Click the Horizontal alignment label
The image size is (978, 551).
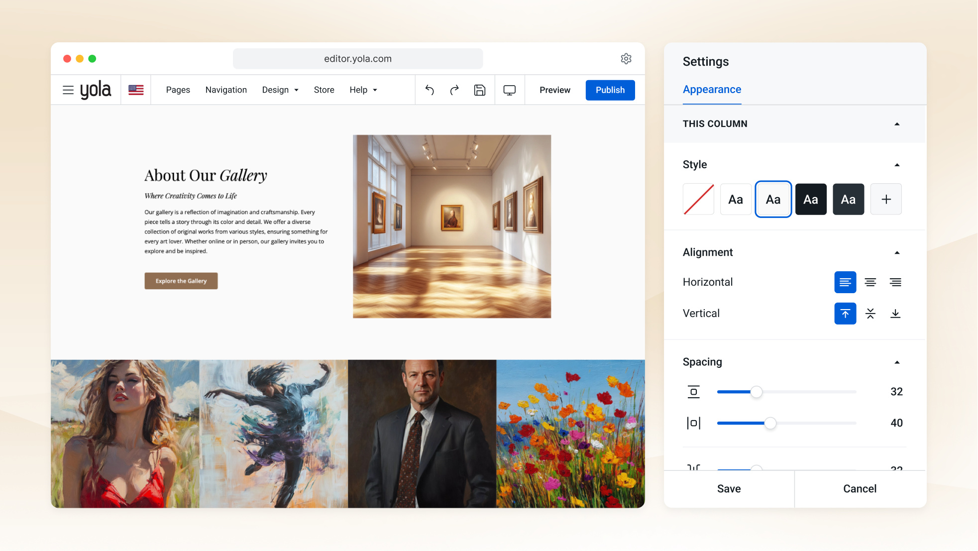(x=708, y=282)
